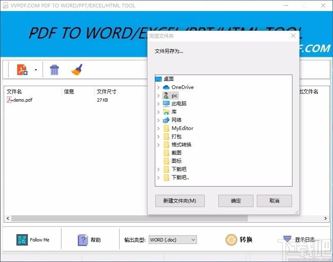Select the 打包 folder
This screenshot has height=262, width=333.
point(177,136)
